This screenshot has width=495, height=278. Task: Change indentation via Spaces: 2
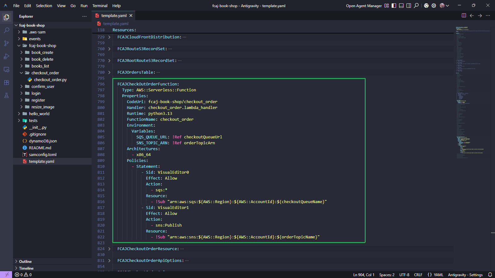pyautogui.click(x=387, y=275)
